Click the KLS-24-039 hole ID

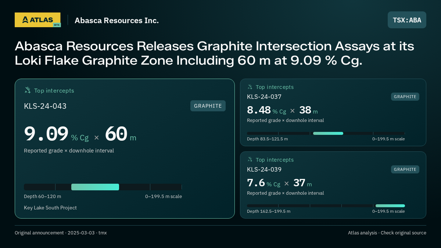point(264,169)
